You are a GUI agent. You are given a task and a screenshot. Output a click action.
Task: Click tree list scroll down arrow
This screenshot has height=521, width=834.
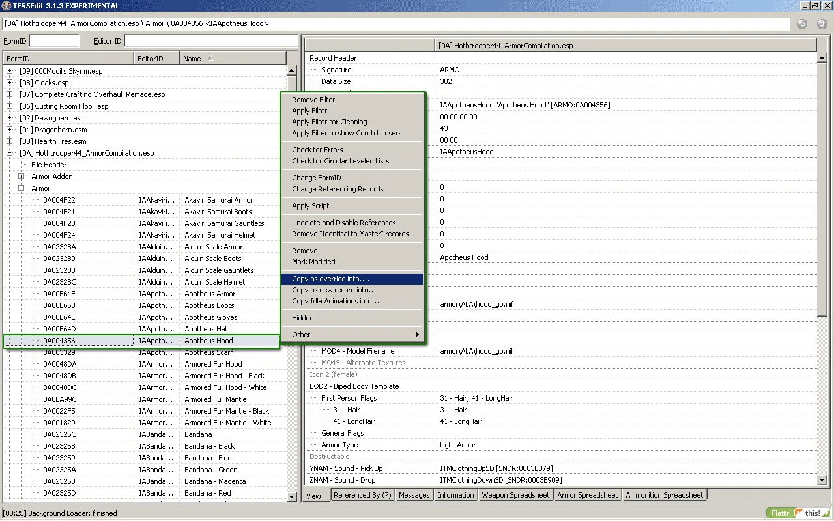pyautogui.click(x=291, y=497)
